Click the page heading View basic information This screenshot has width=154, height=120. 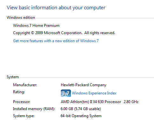pyautogui.click(x=56, y=8)
